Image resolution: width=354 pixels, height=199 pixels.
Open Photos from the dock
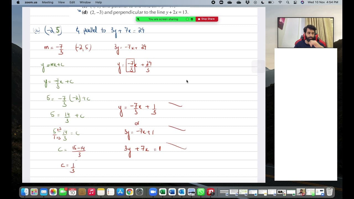(53, 192)
